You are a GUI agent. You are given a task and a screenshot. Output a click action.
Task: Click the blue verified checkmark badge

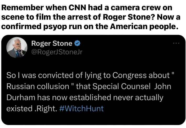coord(78,43)
